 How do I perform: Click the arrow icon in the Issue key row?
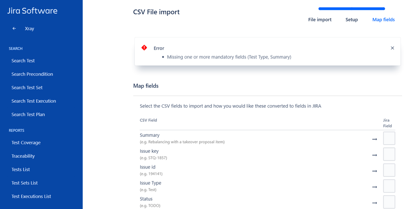(x=374, y=155)
